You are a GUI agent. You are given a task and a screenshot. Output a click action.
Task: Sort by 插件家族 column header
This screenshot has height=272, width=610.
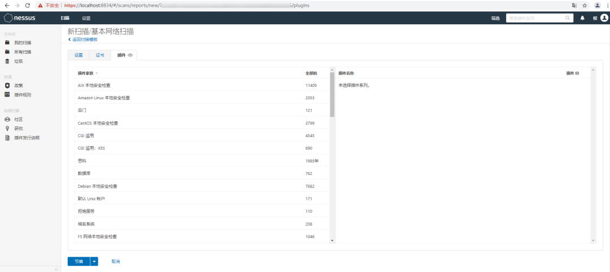[x=87, y=73]
